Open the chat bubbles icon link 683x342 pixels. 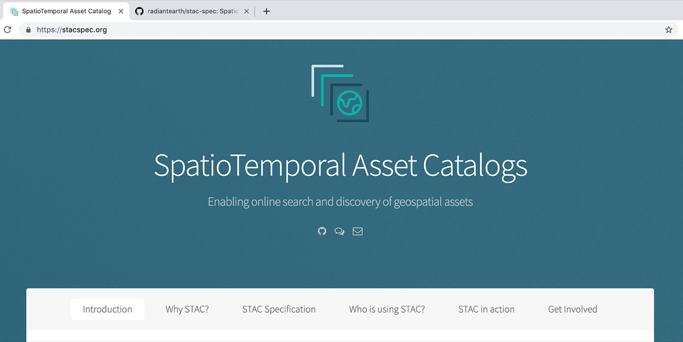point(340,232)
